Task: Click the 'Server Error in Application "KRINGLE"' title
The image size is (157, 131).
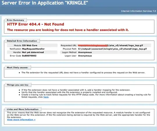Action: (45, 3)
